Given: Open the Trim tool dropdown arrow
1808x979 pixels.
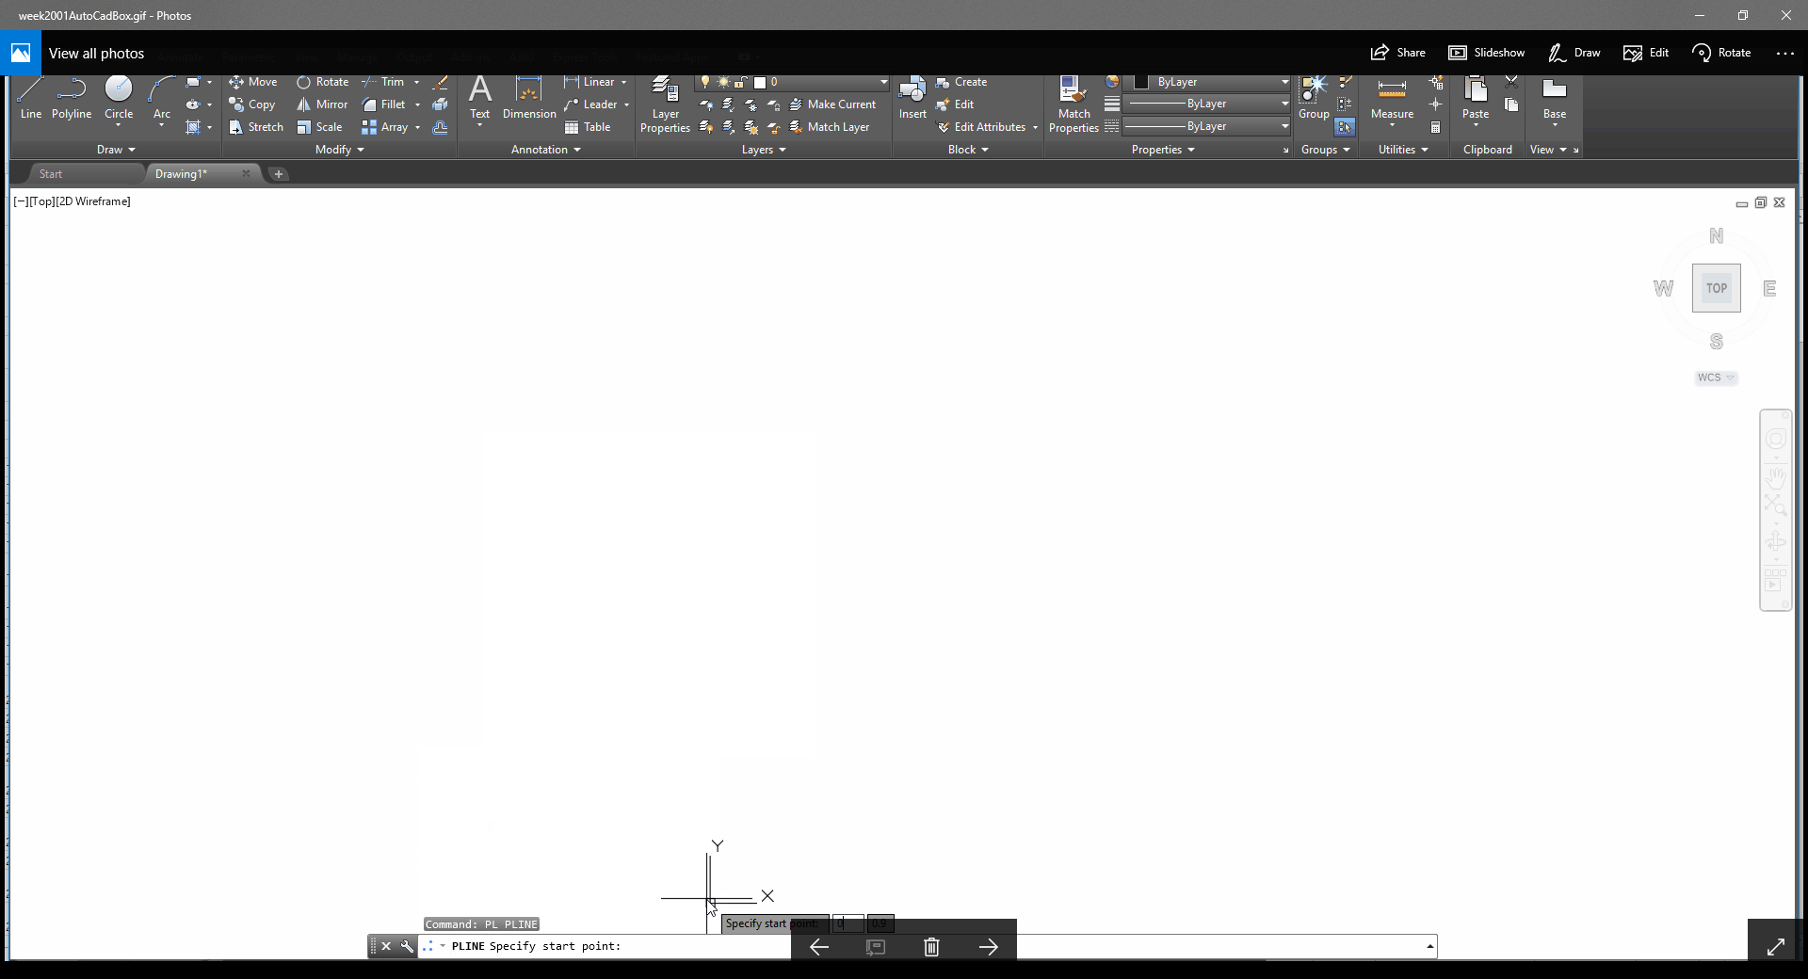Looking at the screenshot, I should click(416, 82).
